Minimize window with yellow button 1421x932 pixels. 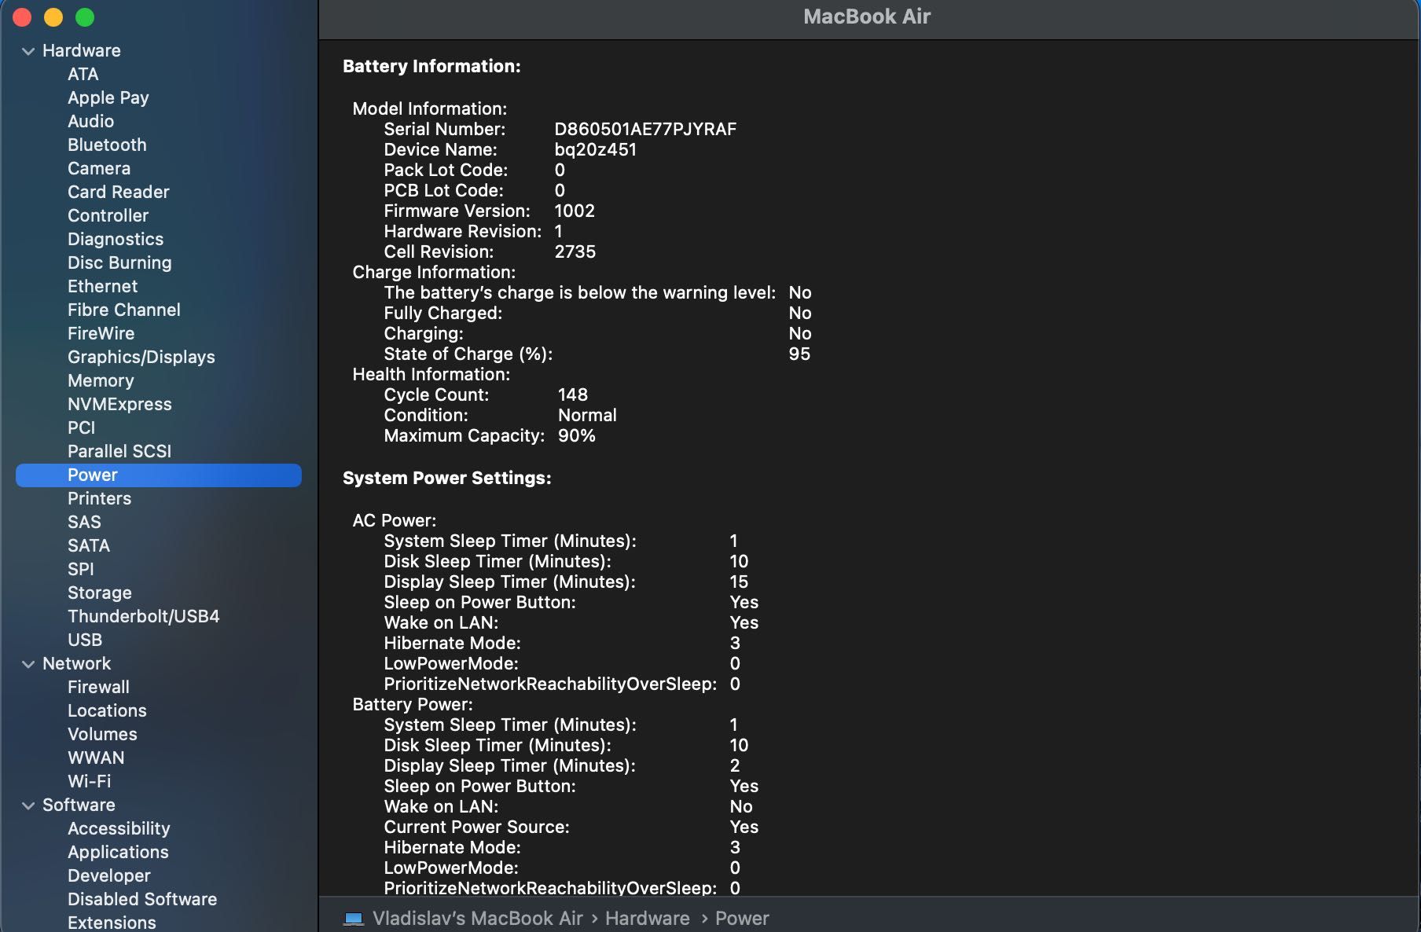pos(53,17)
